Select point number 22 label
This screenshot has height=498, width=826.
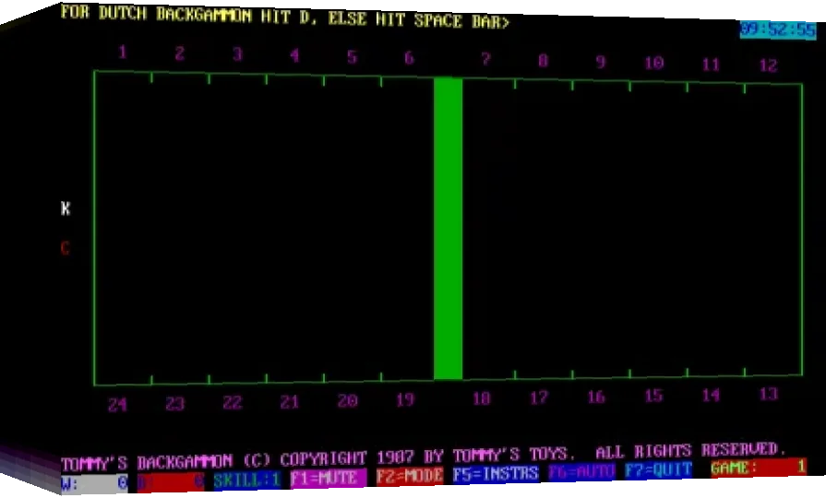pyautogui.click(x=233, y=403)
